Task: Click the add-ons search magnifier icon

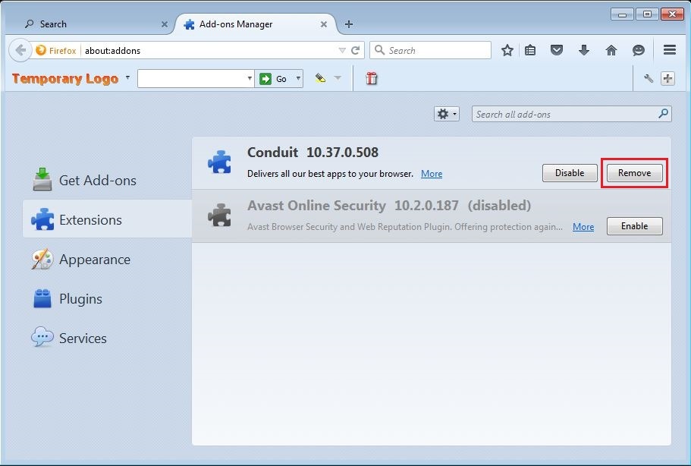Action: [663, 114]
